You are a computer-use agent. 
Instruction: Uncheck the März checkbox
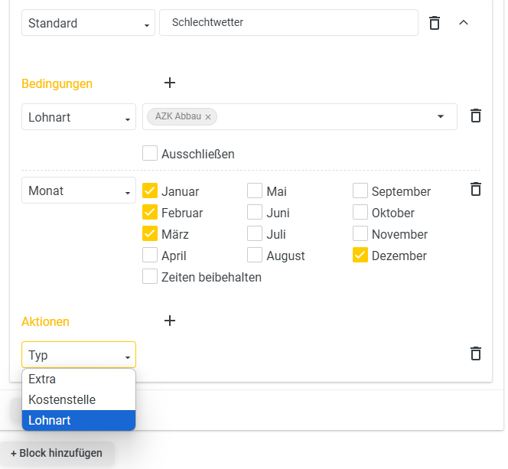tap(150, 233)
